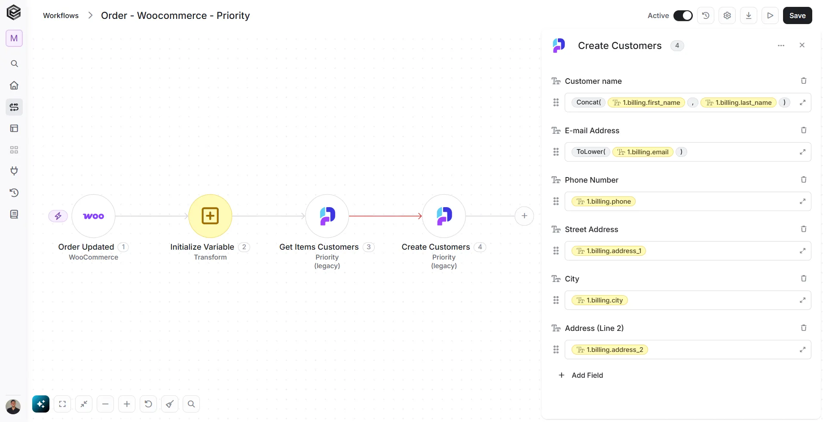The width and height of the screenshot is (823, 422).
Task: Download the workflow using download icon
Action: tap(749, 15)
